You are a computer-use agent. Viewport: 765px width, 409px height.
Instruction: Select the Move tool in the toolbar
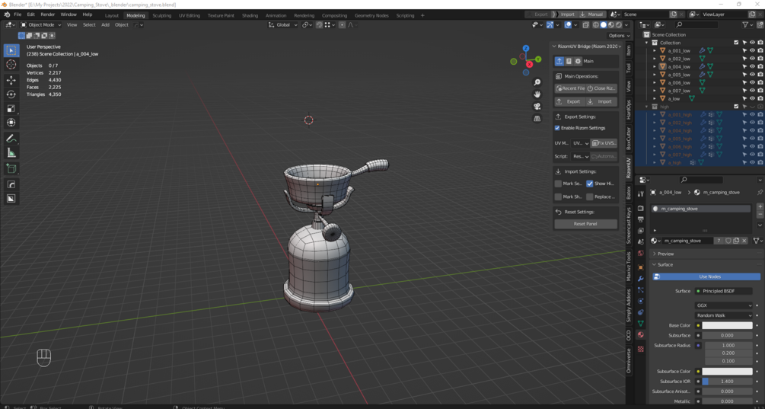pyautogui.click(x=11, y=80)
